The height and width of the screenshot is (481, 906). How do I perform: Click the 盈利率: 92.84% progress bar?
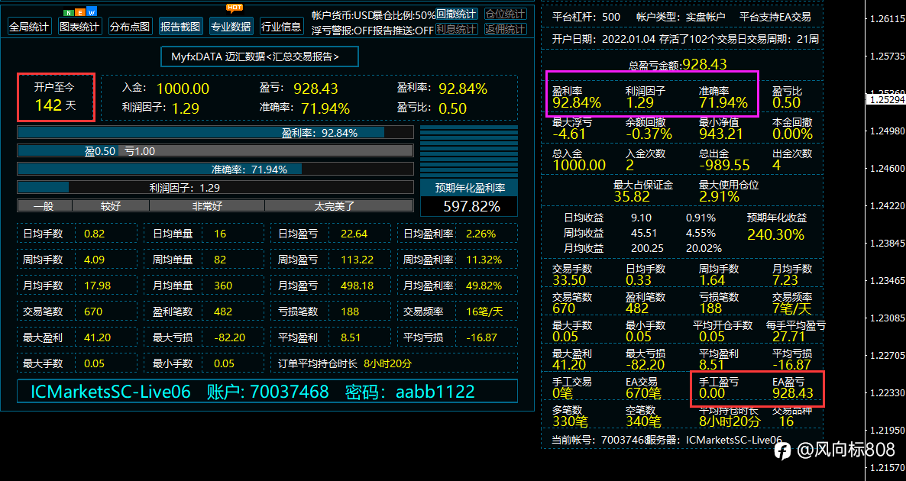[x=215, y=133]
